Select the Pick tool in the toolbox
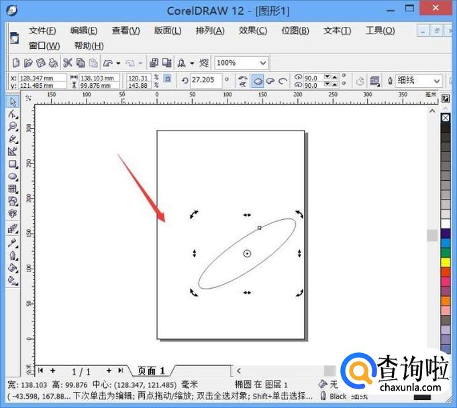This screenshot has height=408, width=457. point(13,102)
